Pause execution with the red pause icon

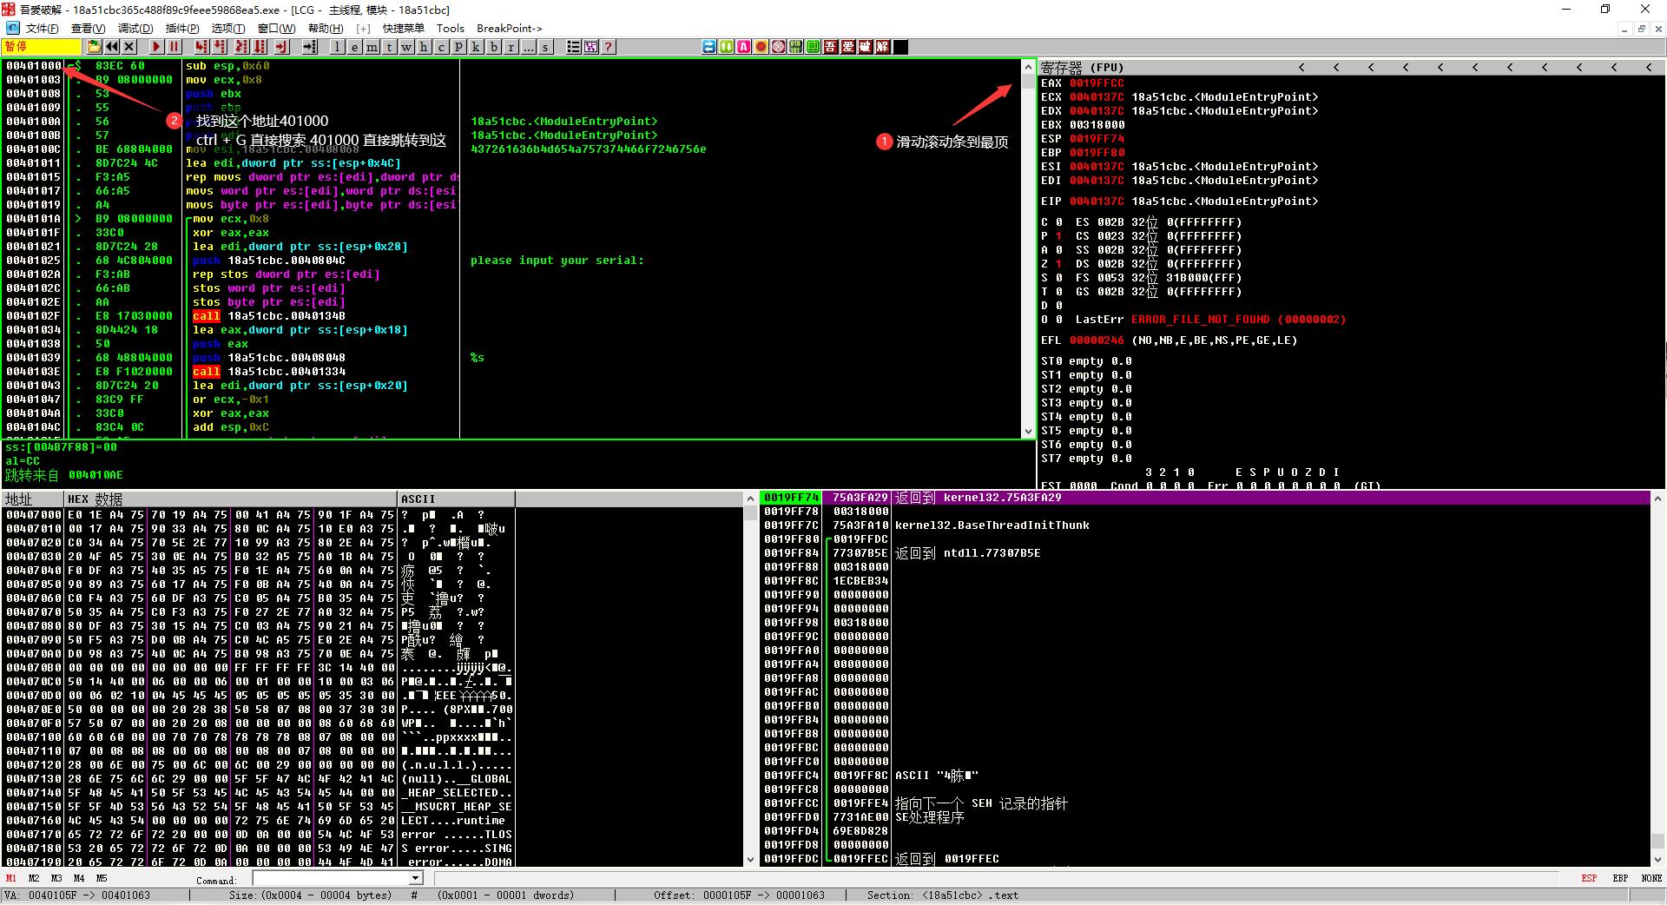click(174, 47)
